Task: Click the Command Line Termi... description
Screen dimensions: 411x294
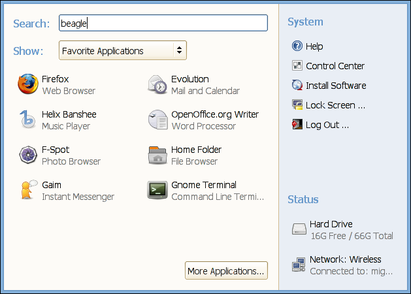Action: pyautogui.click(x=218, y=197)
